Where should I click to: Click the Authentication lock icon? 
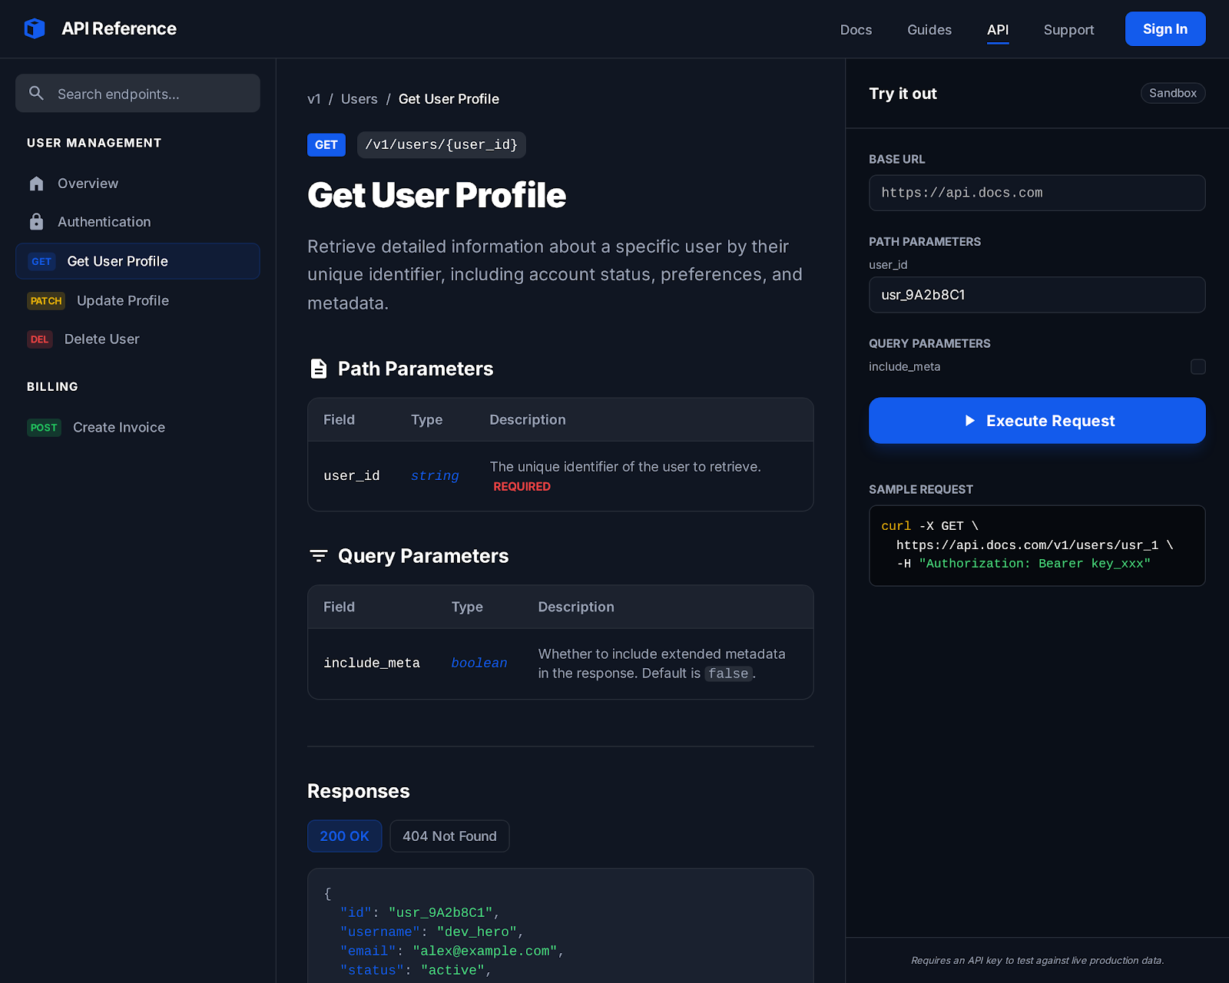coord(36,221)
